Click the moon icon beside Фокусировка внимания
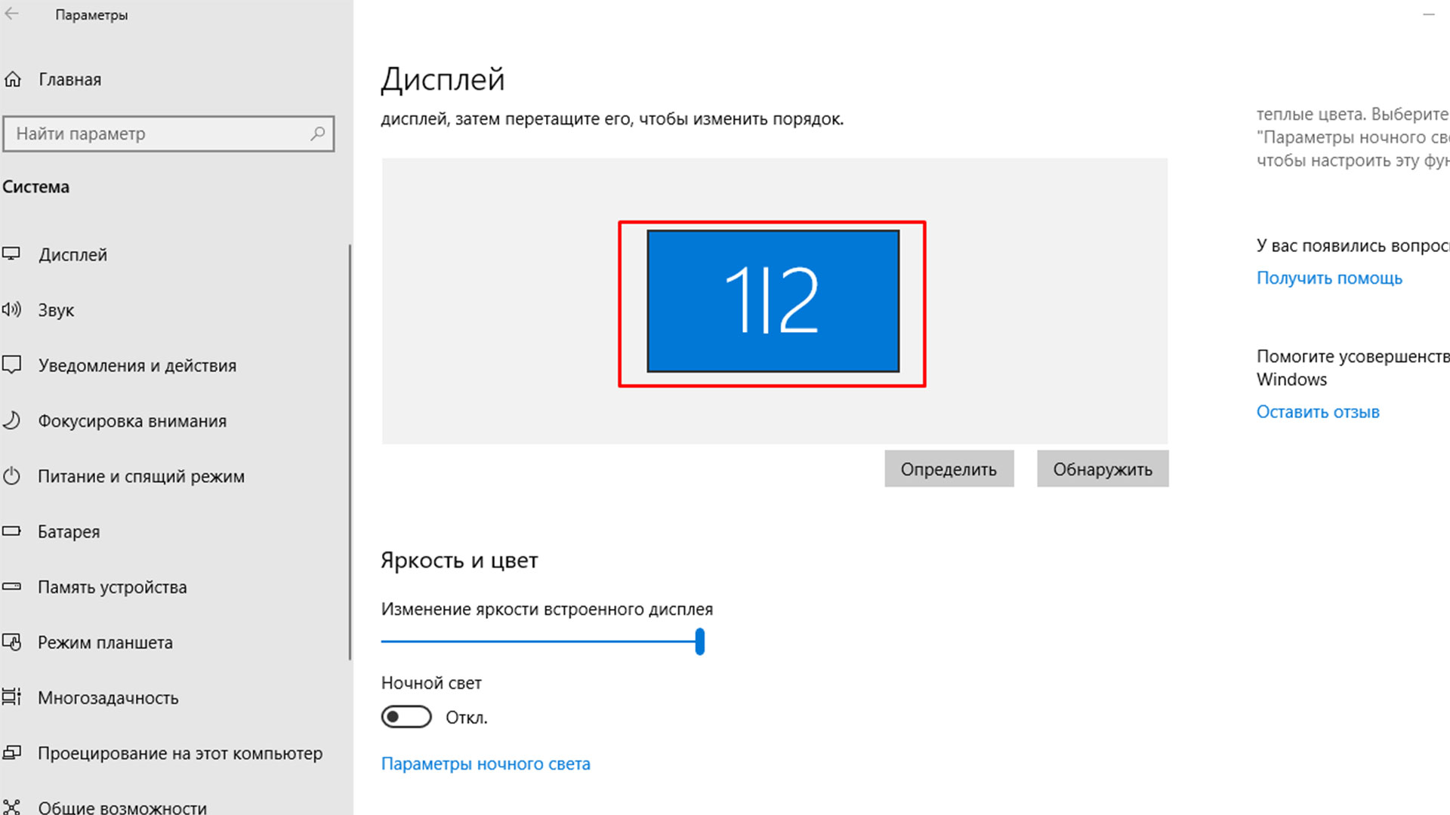The image size is (1450, 815). point(11,420)
